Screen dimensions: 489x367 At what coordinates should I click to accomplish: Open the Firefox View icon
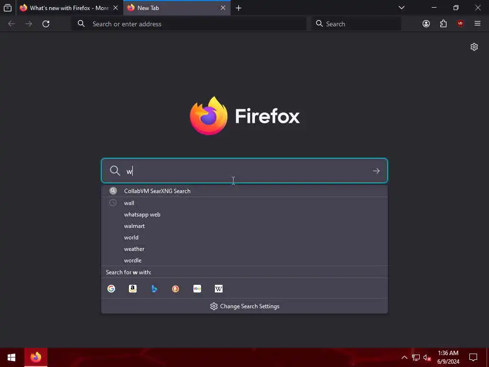[x=8, y=8]
